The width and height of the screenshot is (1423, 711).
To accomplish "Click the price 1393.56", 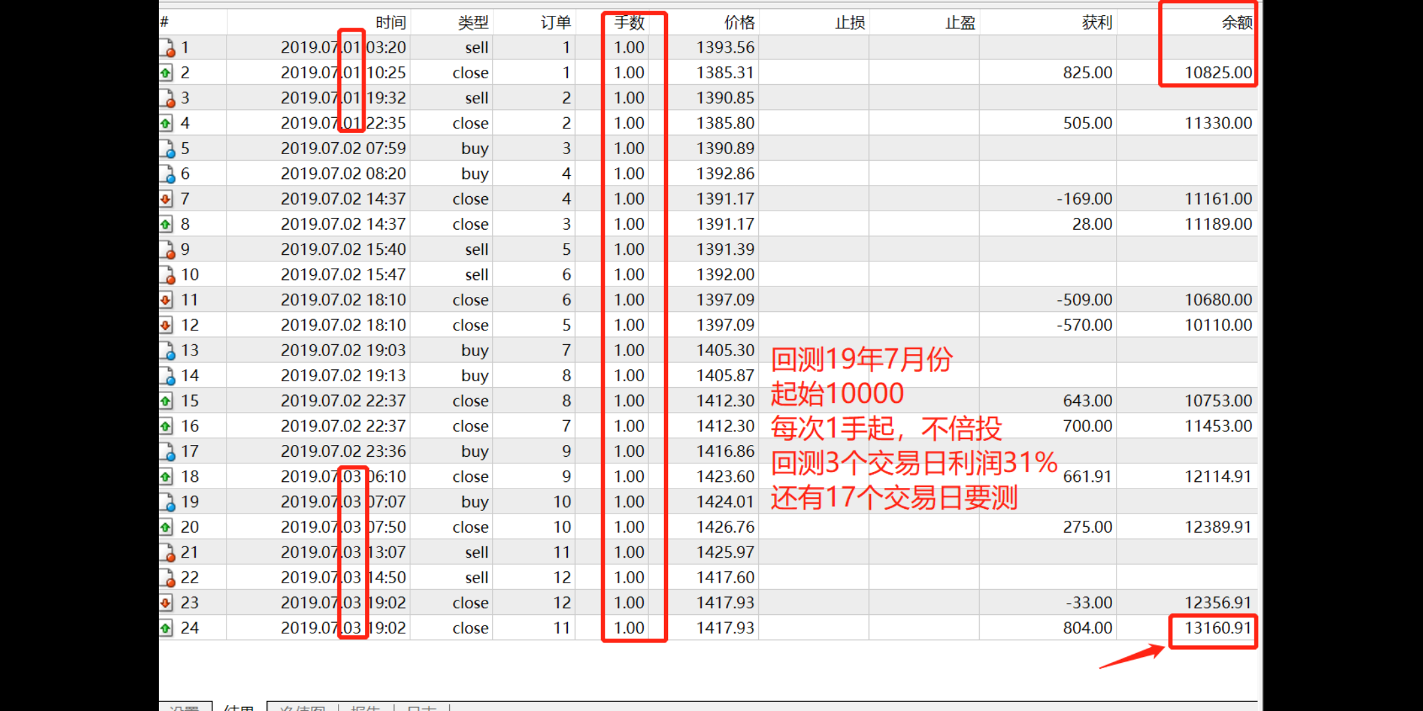I will (725, 47).
